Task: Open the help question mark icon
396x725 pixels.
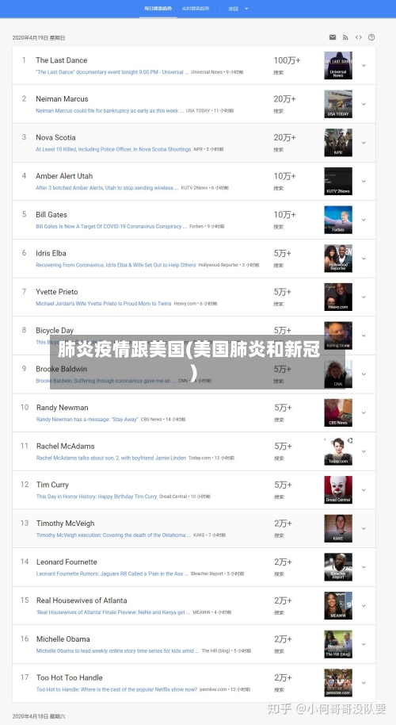Action: pos(371,37)
